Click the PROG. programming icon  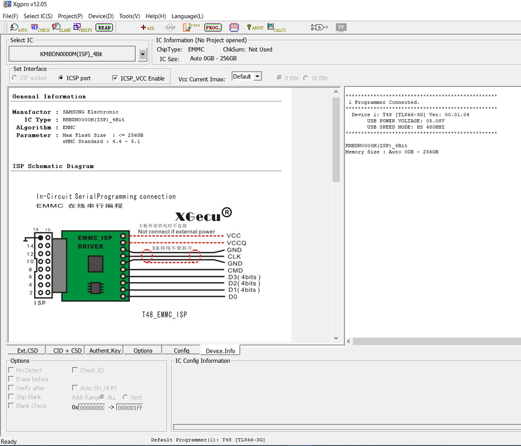click(x=213, y=28)
